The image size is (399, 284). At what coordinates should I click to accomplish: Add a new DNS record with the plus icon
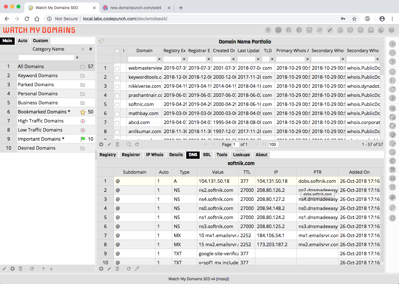(x=101, y=269)
